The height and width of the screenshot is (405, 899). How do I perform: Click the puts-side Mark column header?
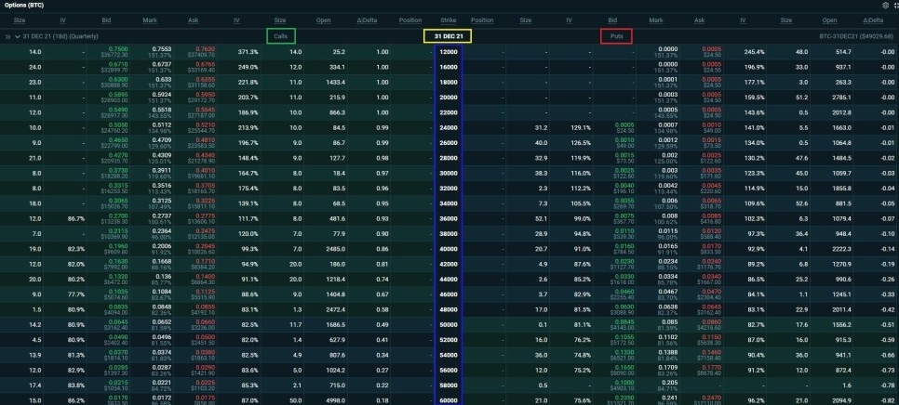[x=656, y=20]
